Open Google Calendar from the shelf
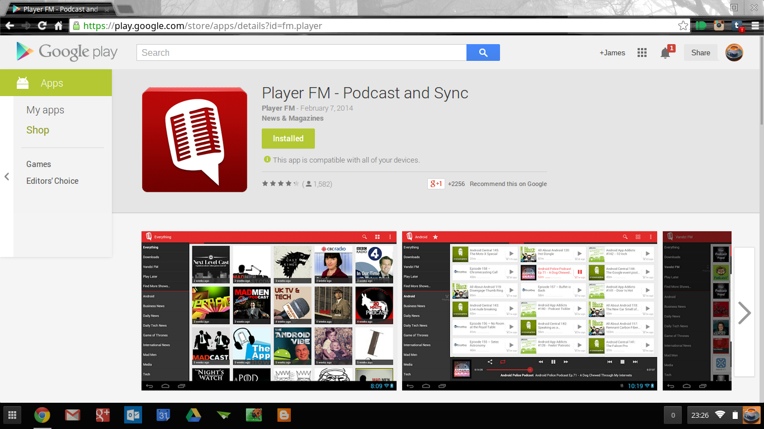 (163, 415)
